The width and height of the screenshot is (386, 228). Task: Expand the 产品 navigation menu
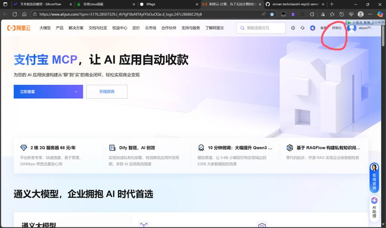click(59, 28)
